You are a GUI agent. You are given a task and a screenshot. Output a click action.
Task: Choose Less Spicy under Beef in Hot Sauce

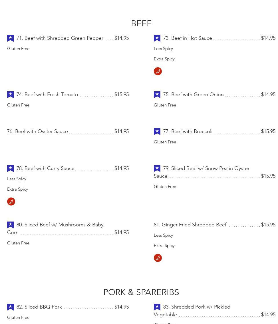(x=163, y=49)
